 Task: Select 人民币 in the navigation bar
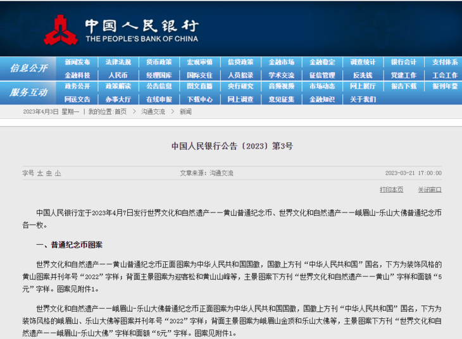pyautogui.click(x=118, y=75)
